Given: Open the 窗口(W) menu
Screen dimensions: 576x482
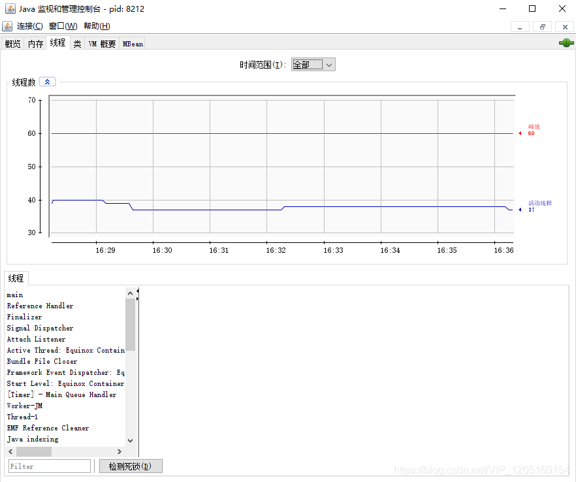Looking at the screenshot, I should 63,26.
